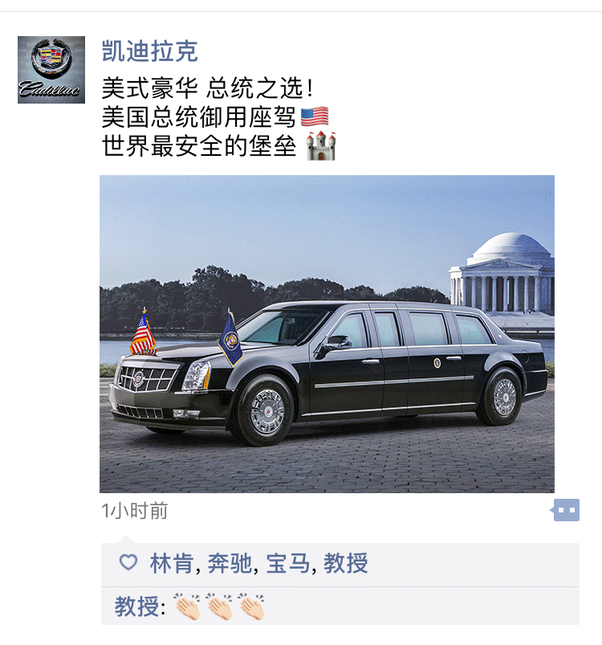Image resolution: width=602 pixels, height=645 pixels.
Task: Tap the text line 美国总统御用座驾
Action: coord(198,116)
